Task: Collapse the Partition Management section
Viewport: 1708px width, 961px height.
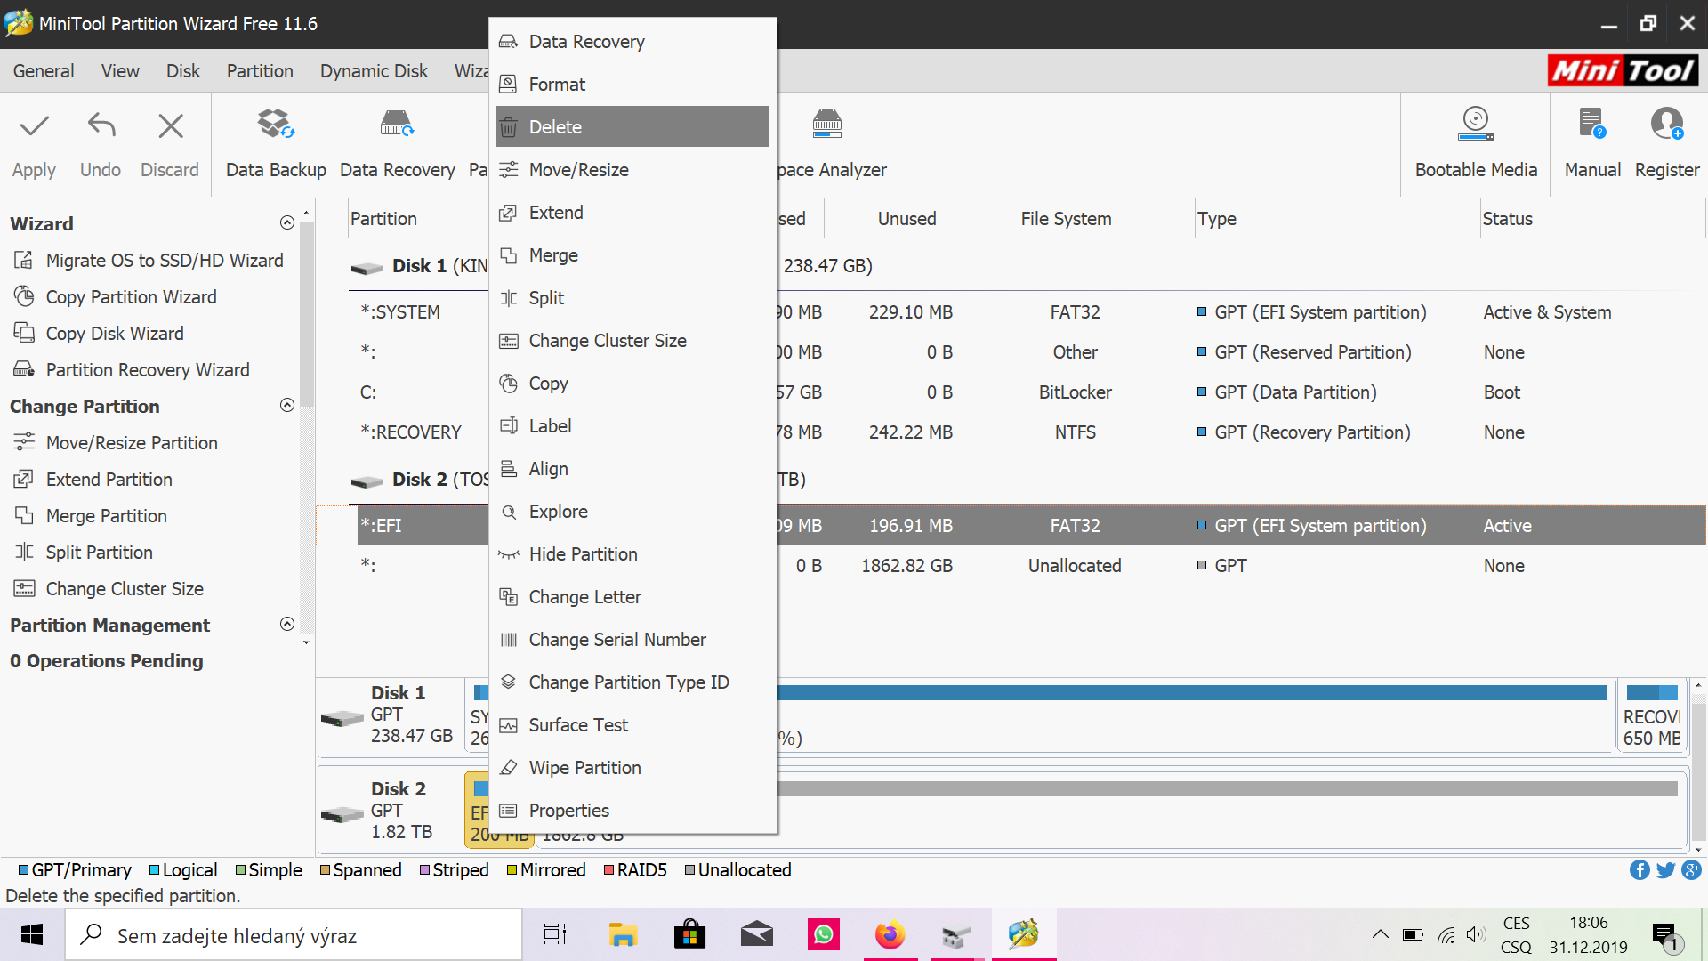Action: (x=286, y=625)
